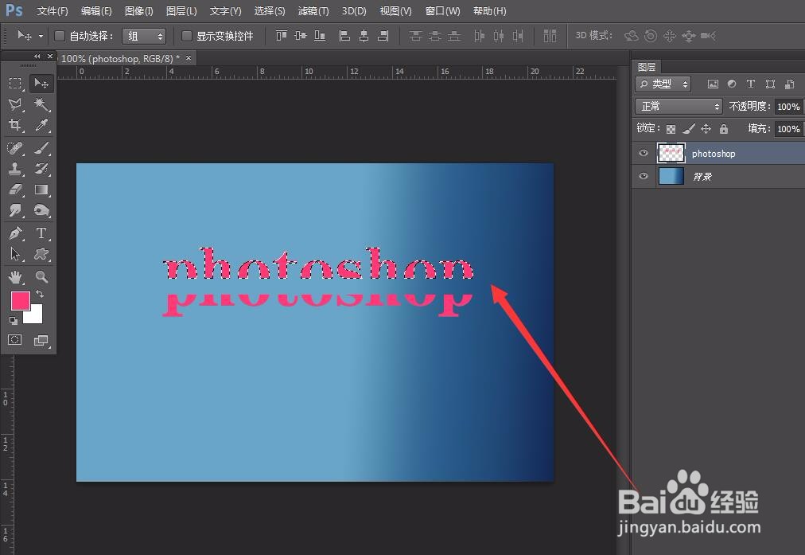Change the screen mode
This screenshot has height=555, width=805.
[x=41, y=340]
